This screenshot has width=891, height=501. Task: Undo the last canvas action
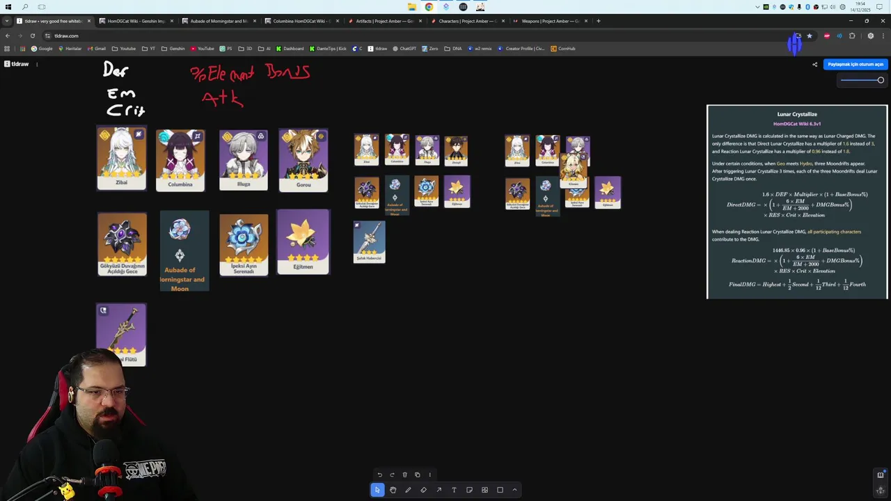379,475
